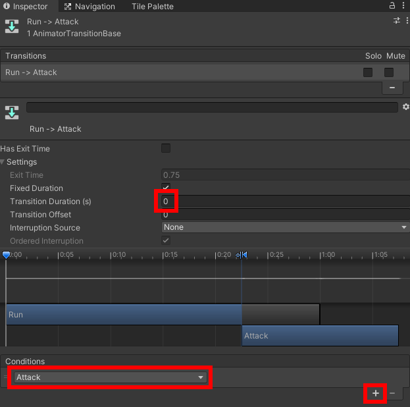Collapse the Settings foldout
This screenshot has height=407, width=410.
pyautogui.click(x=3, y=162)
